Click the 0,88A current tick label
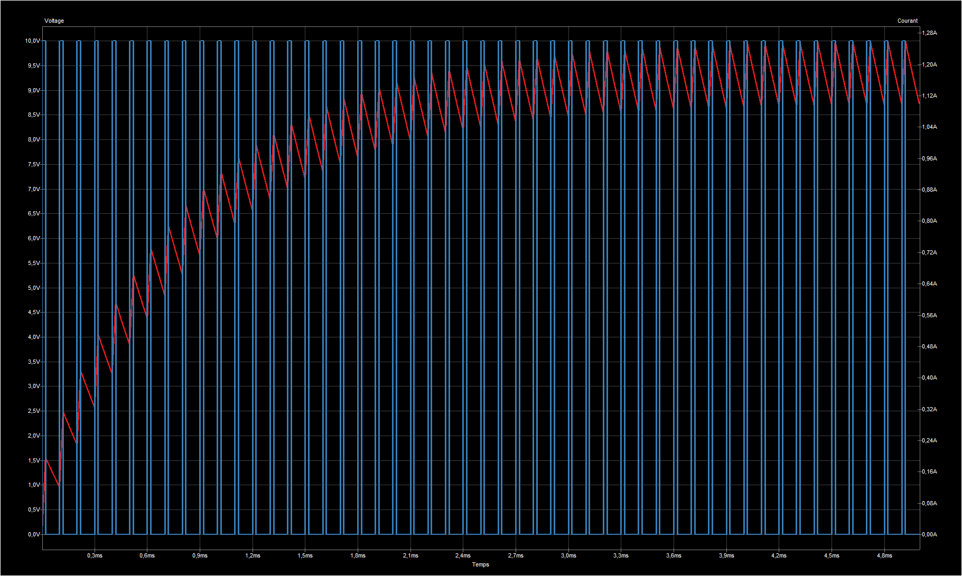This screenshot has width=962, height=576. [929, 190]
